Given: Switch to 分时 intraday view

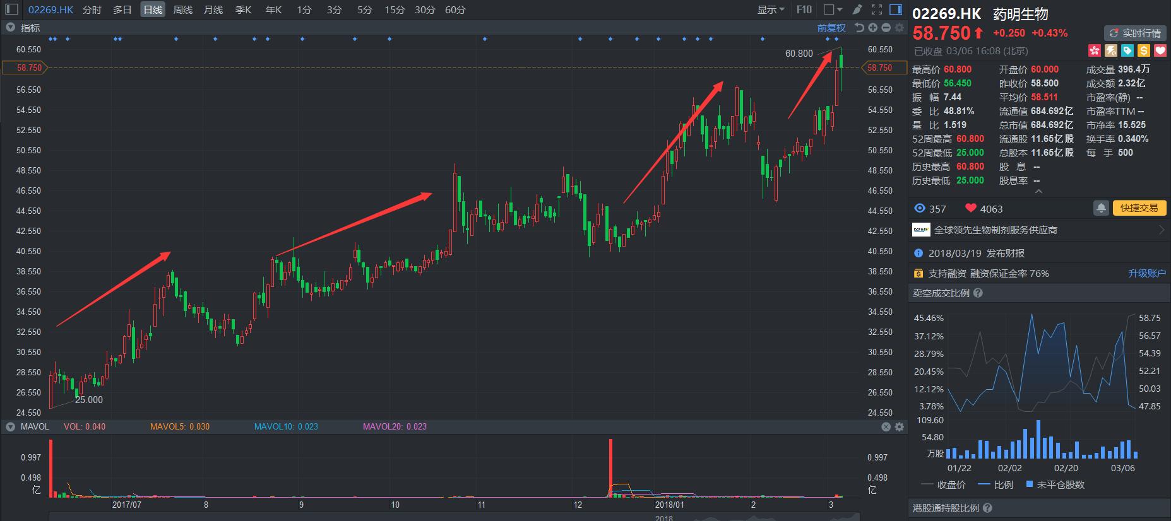Looking at the screenshot, I should (x=92, y=9).
